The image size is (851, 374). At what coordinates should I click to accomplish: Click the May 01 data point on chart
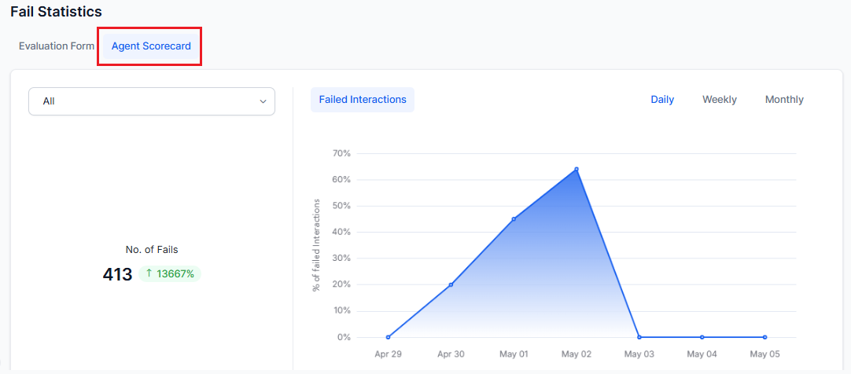click(514, 219)
